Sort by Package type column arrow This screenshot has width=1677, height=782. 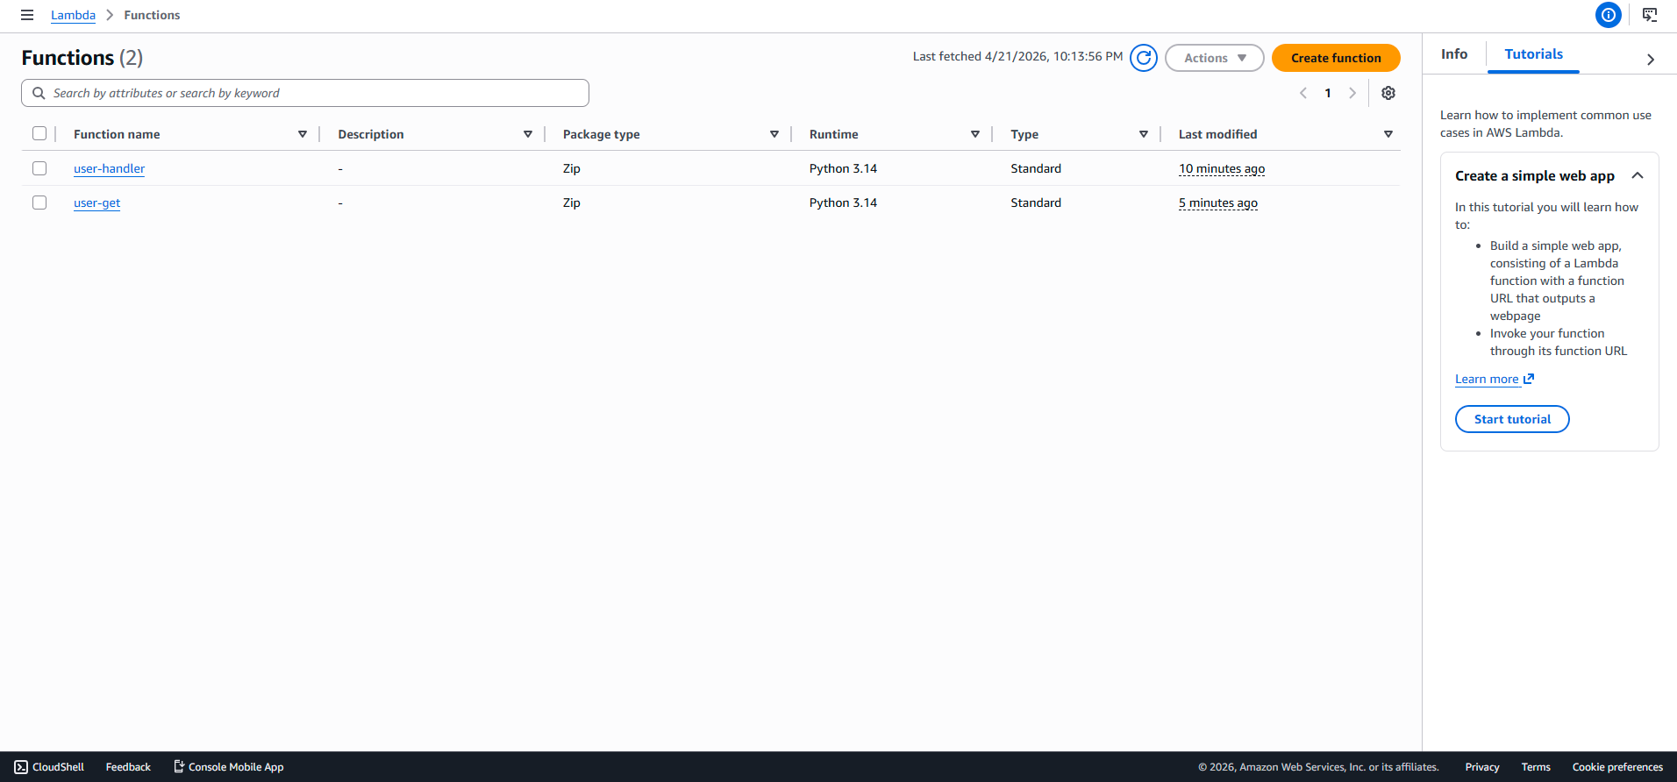pos(774,134)
